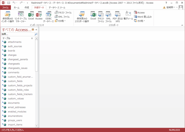Select the import_items table
185x132 pixels.
pos(18,125)
